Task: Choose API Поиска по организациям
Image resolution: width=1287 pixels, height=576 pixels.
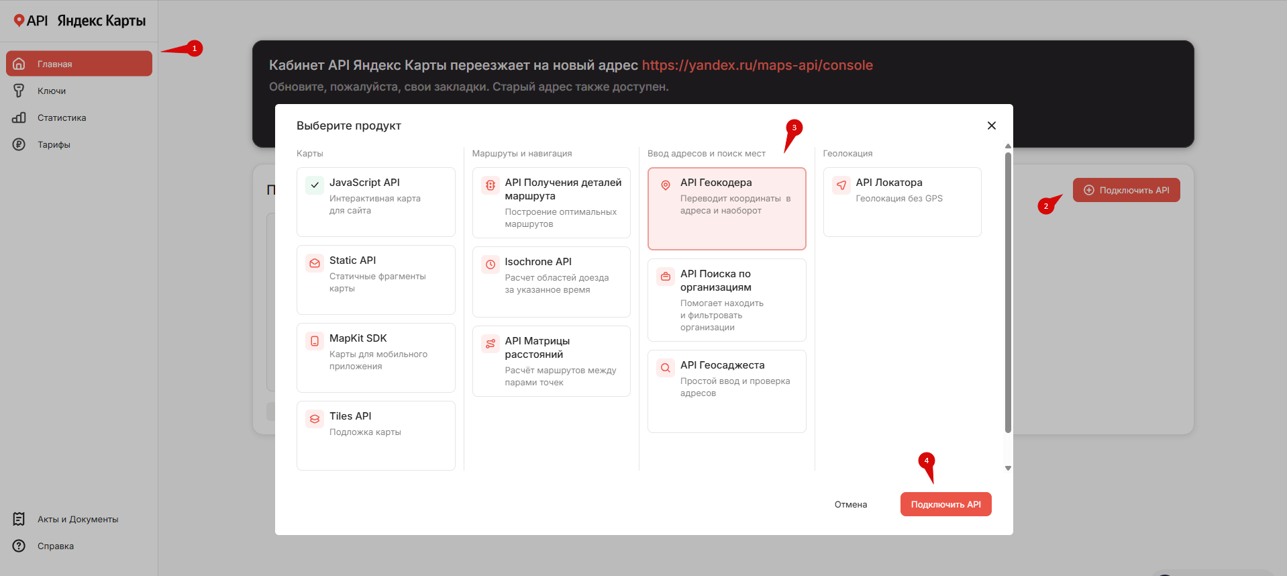Action: [727, 300]
